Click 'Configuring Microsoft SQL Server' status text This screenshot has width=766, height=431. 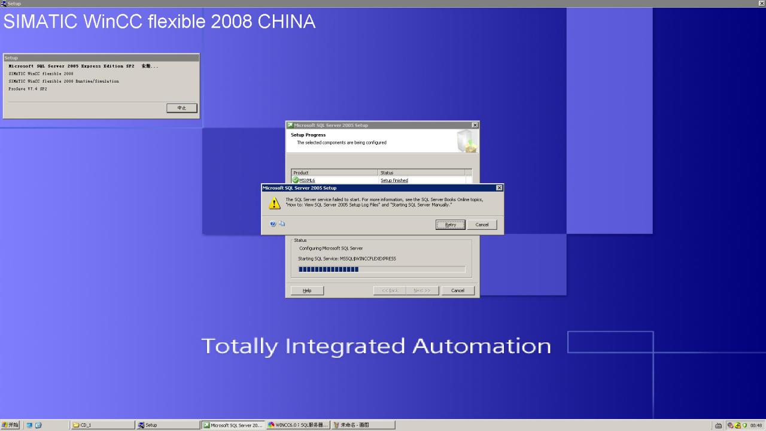click(x=331, y=248)
